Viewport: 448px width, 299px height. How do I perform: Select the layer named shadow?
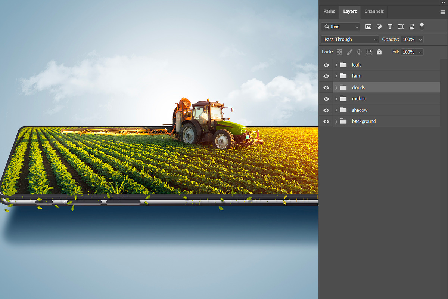coord(360,110)
